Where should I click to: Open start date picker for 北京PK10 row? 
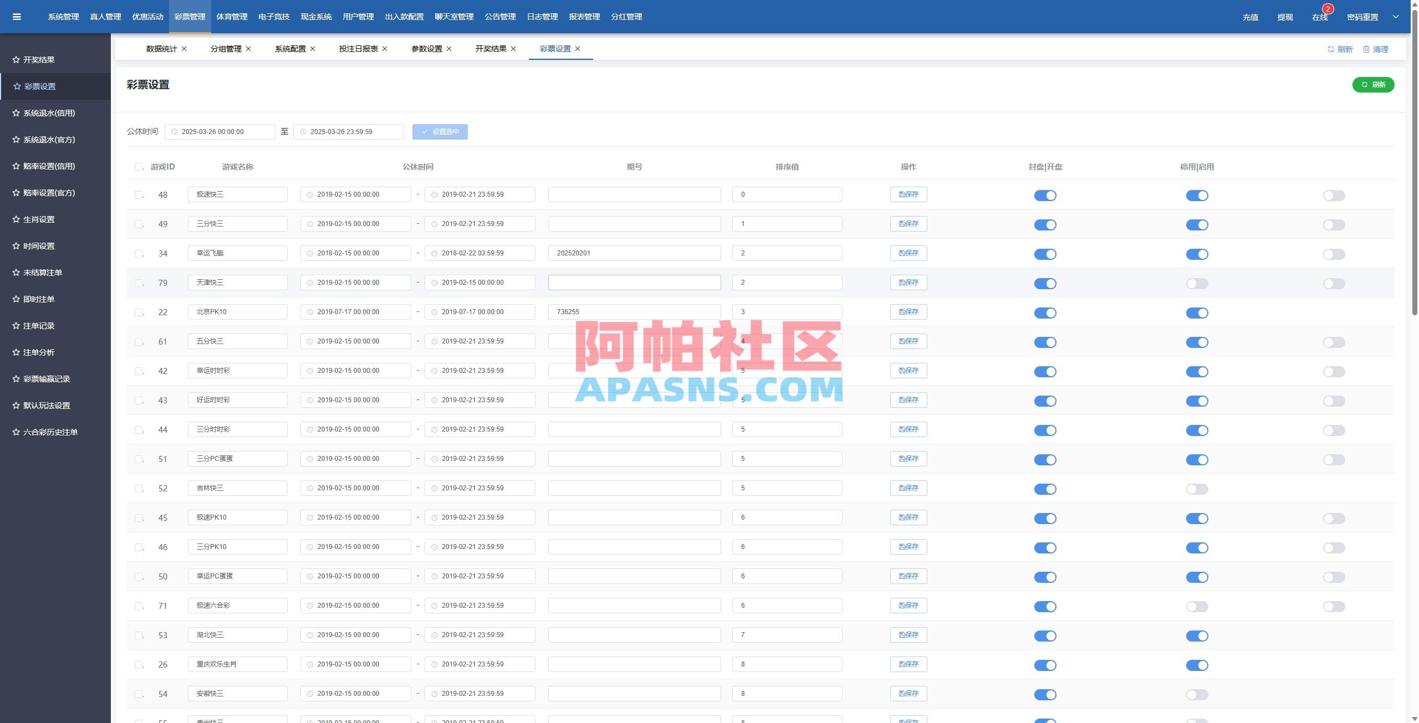[355, 312]
